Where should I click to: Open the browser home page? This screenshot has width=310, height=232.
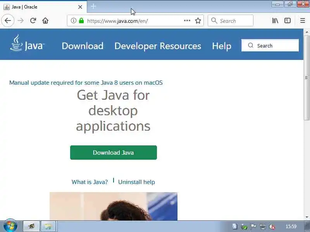coord(45,20)
